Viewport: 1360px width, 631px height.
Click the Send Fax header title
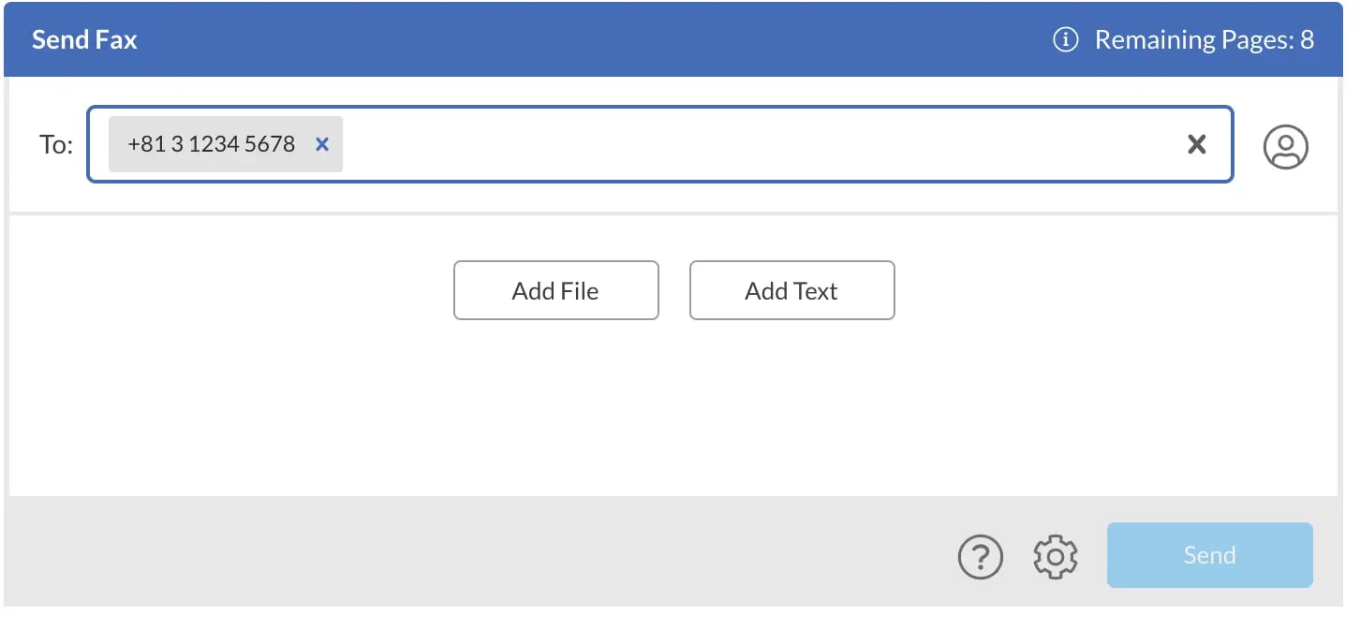(84, 40)
